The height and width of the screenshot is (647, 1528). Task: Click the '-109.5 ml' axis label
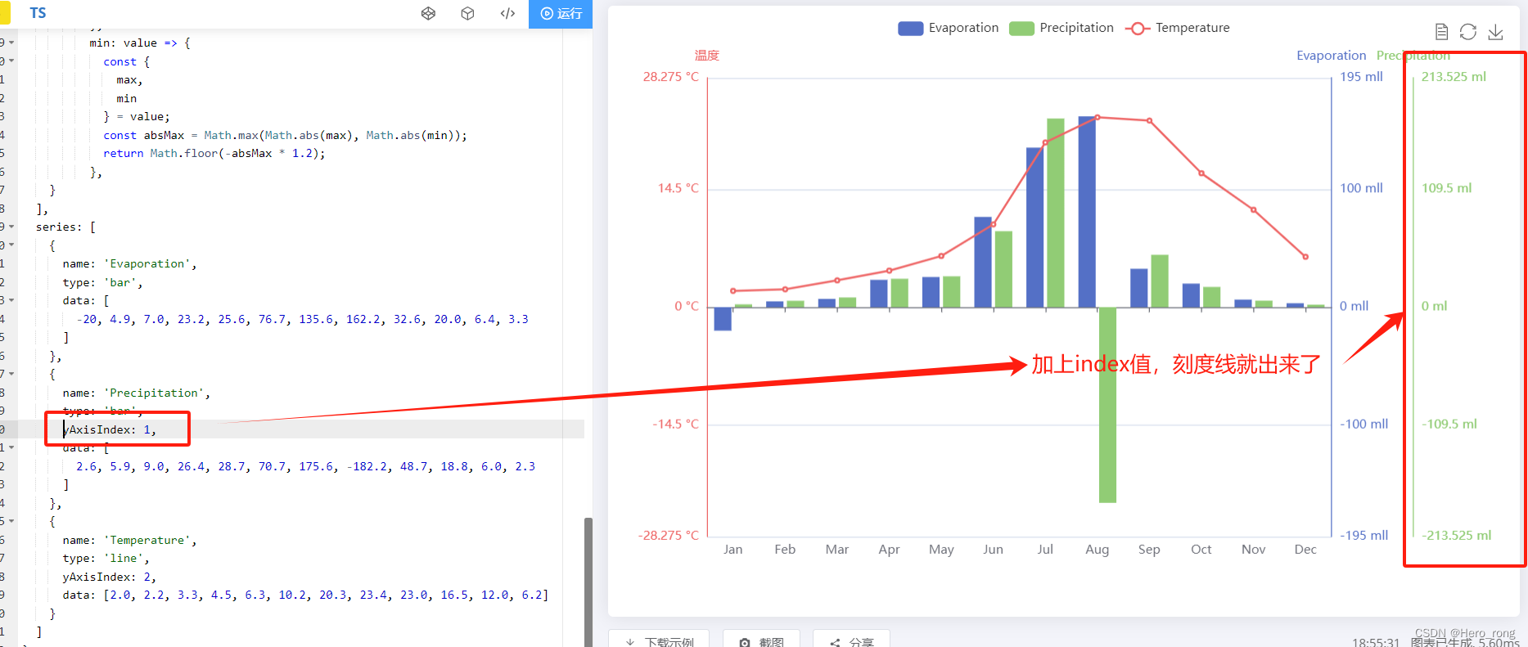[1449, 425]
